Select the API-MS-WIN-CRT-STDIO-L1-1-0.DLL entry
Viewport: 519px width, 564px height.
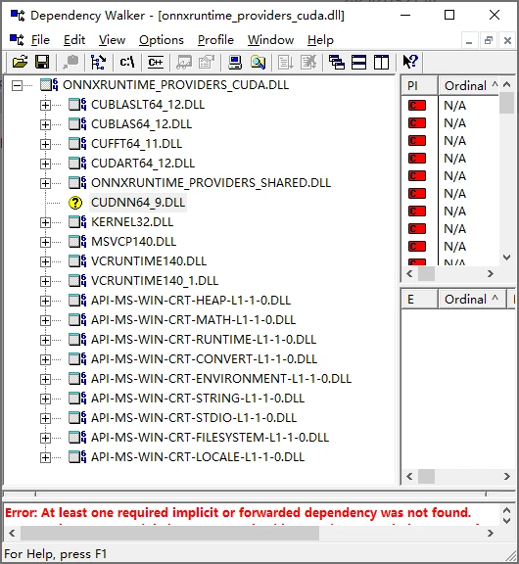point(194,418)
